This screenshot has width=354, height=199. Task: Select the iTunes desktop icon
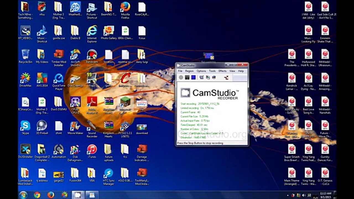tap(92, 151)
